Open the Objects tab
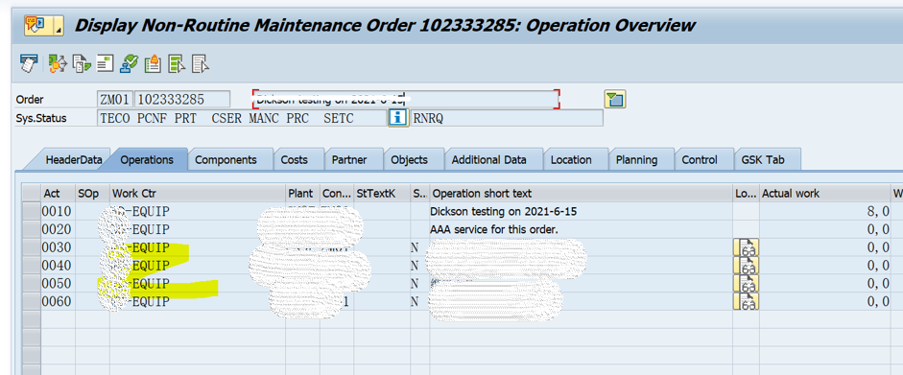This screenshot has height=375, width=903. pyautogui.click(x=409, y=160)
